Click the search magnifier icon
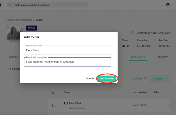 tap(11, 5)
